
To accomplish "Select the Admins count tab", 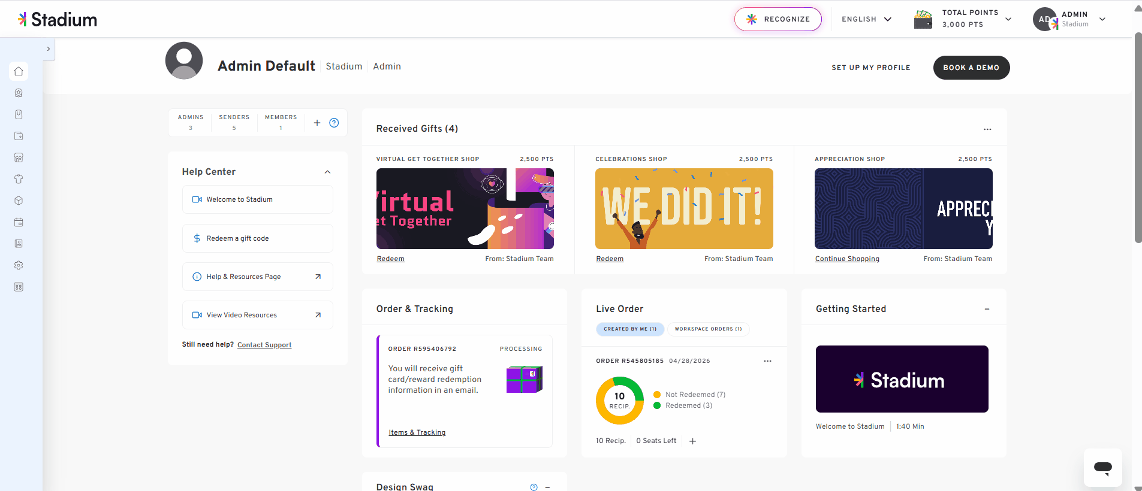I will point(191,122).
